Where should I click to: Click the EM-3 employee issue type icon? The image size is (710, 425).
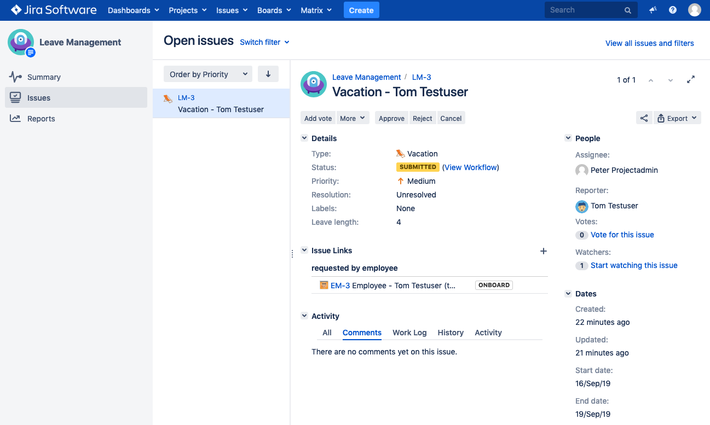click(324, 285)
